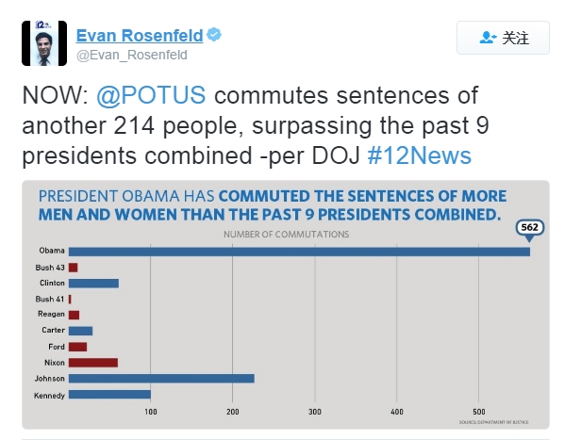The image size is (581, 440).
Task: Click the Carter label on chart
Action: [x=54, y=331]
